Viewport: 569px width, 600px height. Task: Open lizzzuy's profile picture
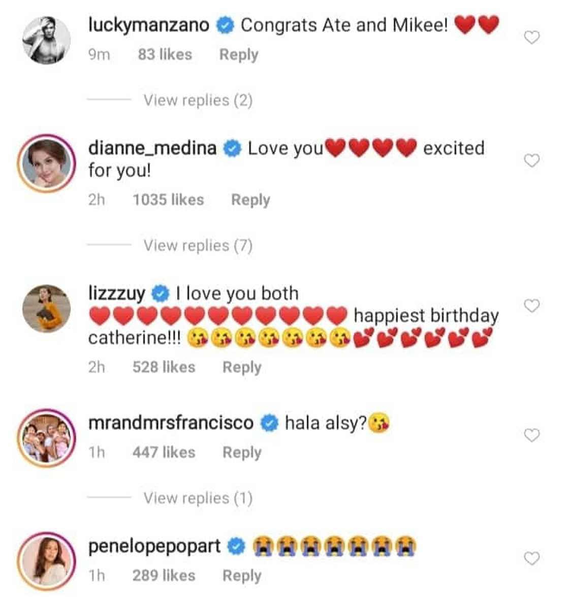click(47, 308)
